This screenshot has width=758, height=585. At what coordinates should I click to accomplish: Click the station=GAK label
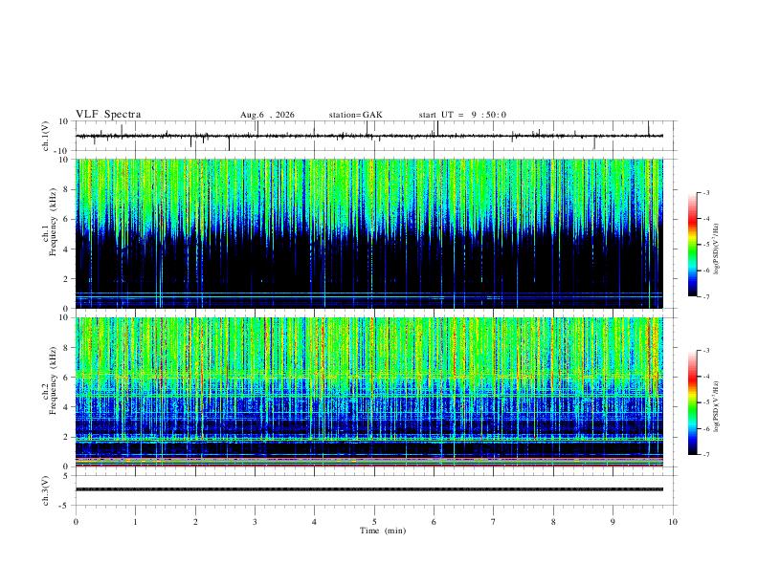click(x=355, y=115)
